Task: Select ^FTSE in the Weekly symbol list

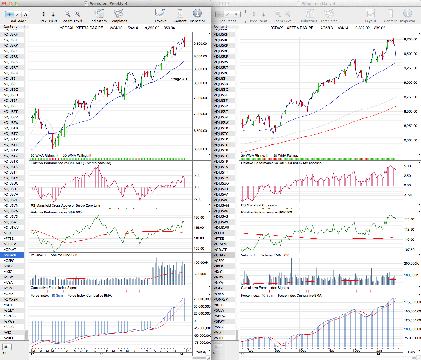Action: (x=12, y=239)
